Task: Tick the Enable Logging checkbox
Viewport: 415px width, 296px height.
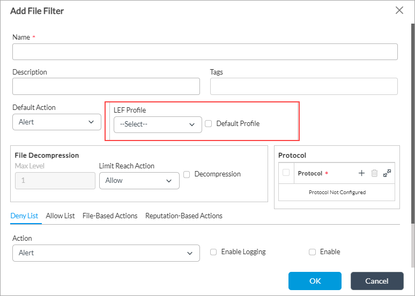Action: point(213,252)
